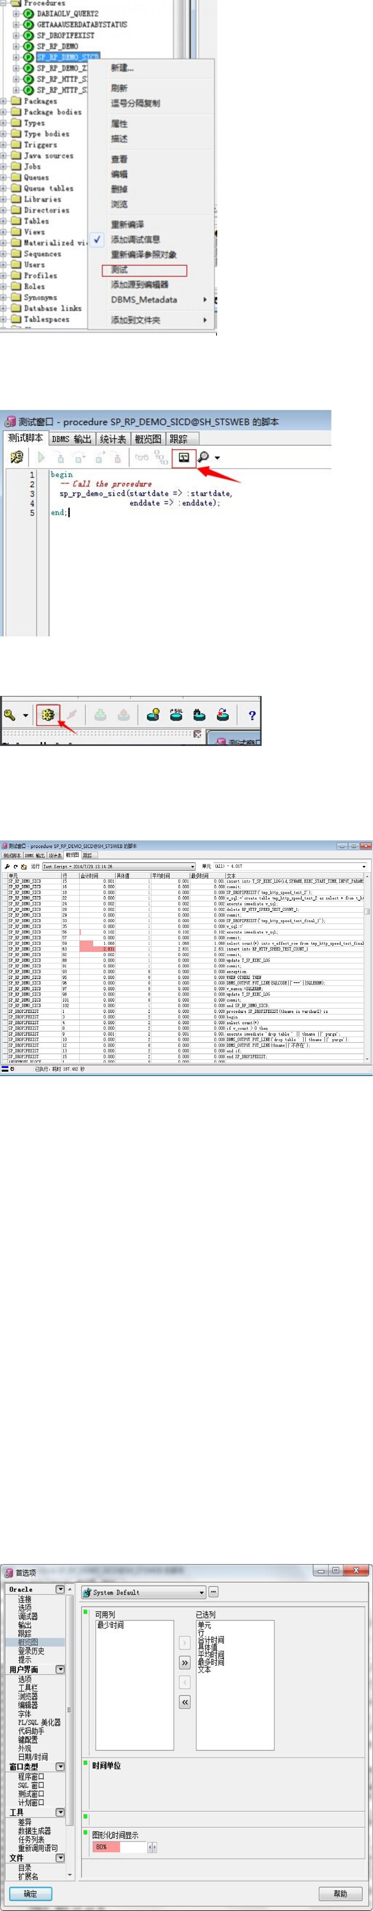
Task: Click the magnifier search icon in test toolbar
Action: click(x=203, y=458)
